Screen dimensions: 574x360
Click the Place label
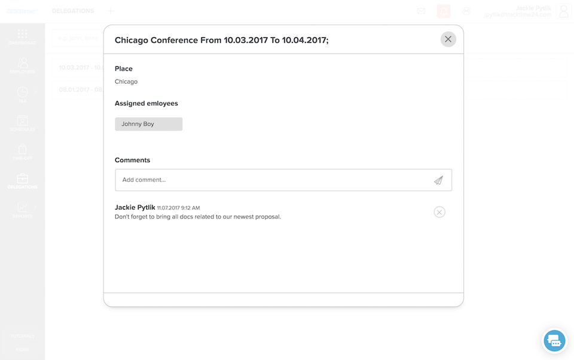(x=123, y=69)
